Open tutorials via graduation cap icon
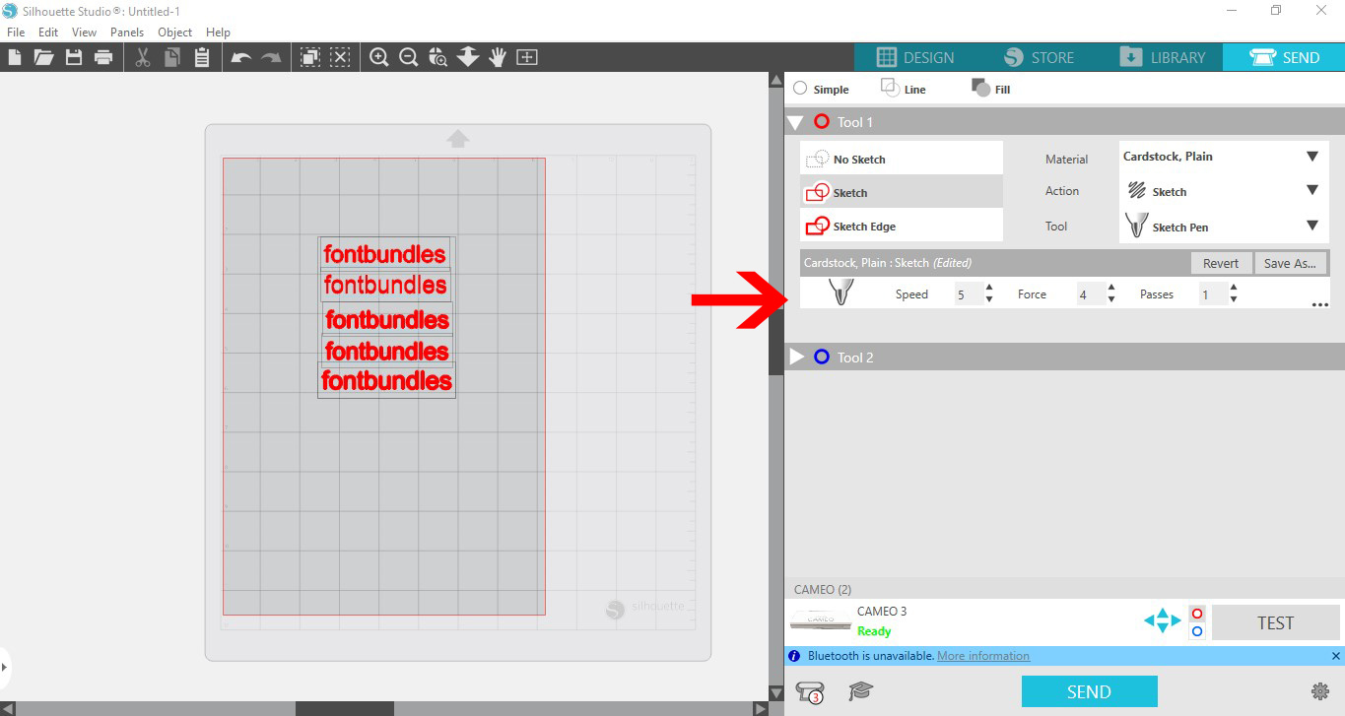 [861, 691]
